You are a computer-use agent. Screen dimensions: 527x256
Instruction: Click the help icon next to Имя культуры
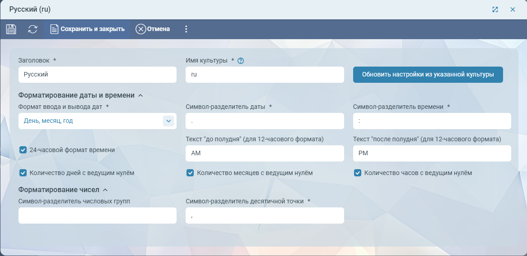tap(241, 61)
